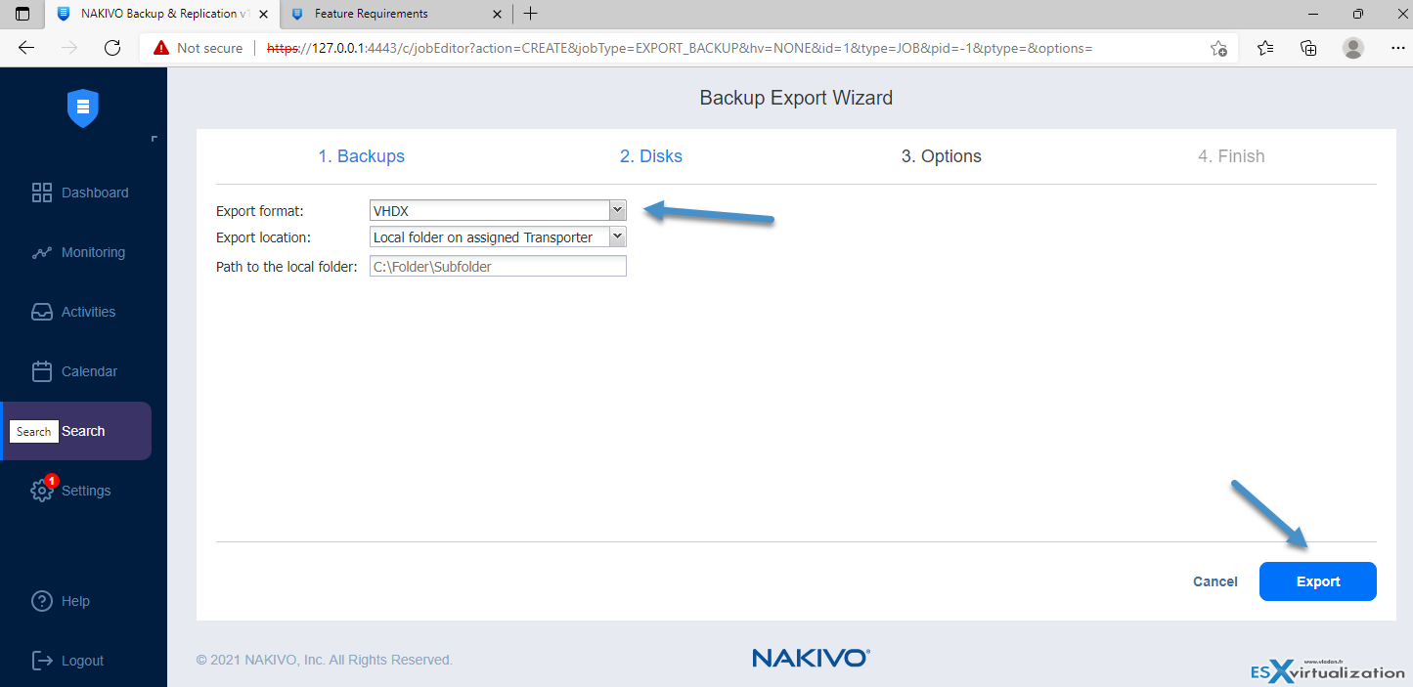Click the Export button
Screen dimensions: 1413x687
(x=1318, y=581)
